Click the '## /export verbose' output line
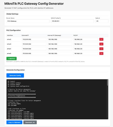 pos(14,83)
